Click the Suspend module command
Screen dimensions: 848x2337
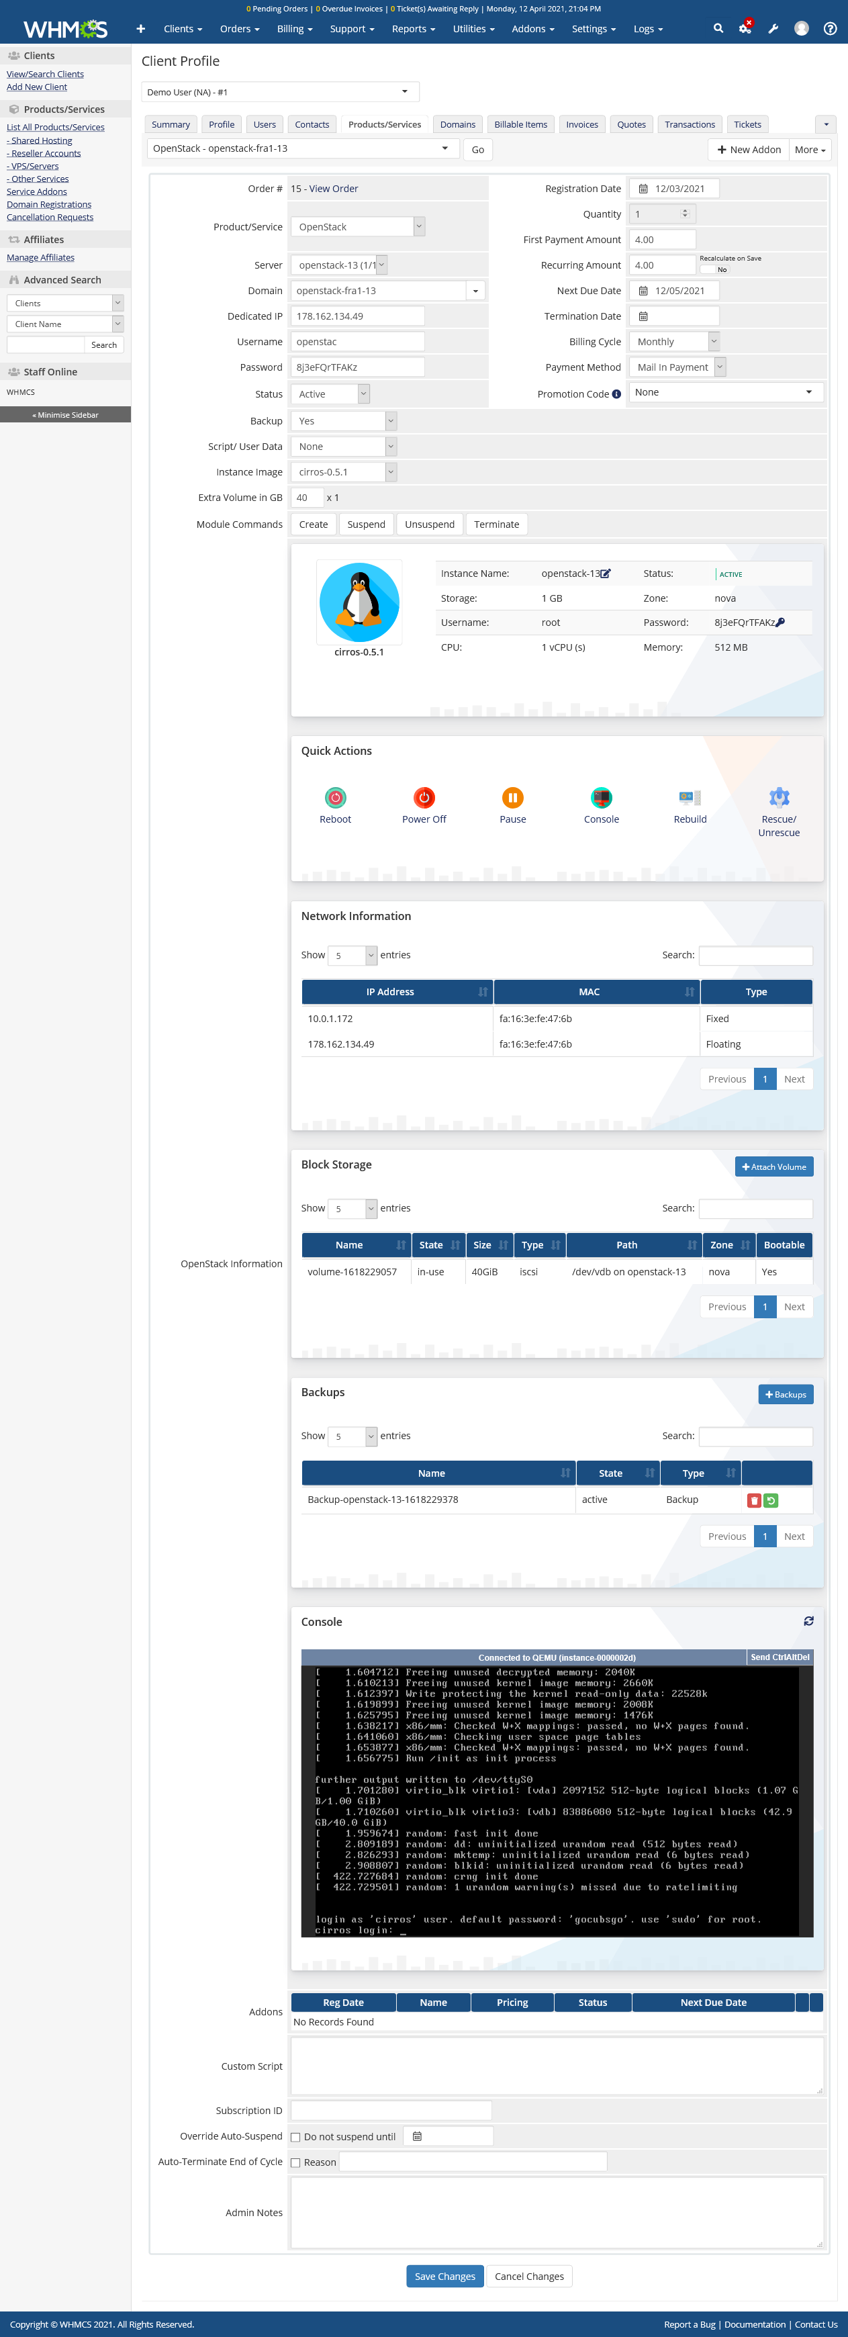[x=367, y=524]
